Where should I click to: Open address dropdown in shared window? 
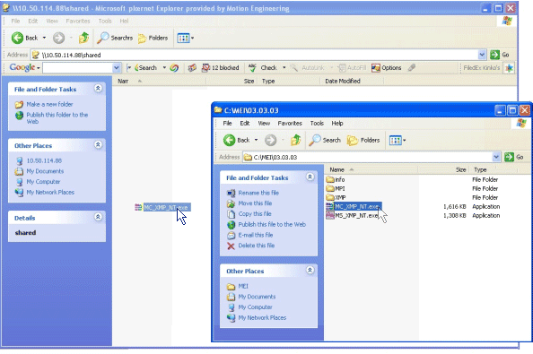[482, 55]
